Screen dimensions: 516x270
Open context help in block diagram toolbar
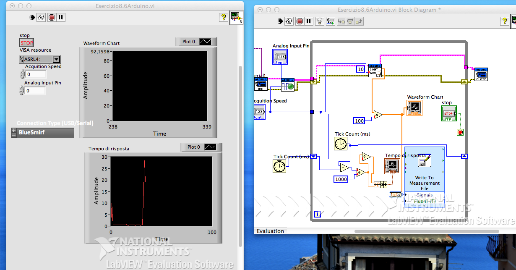(505, 21)
